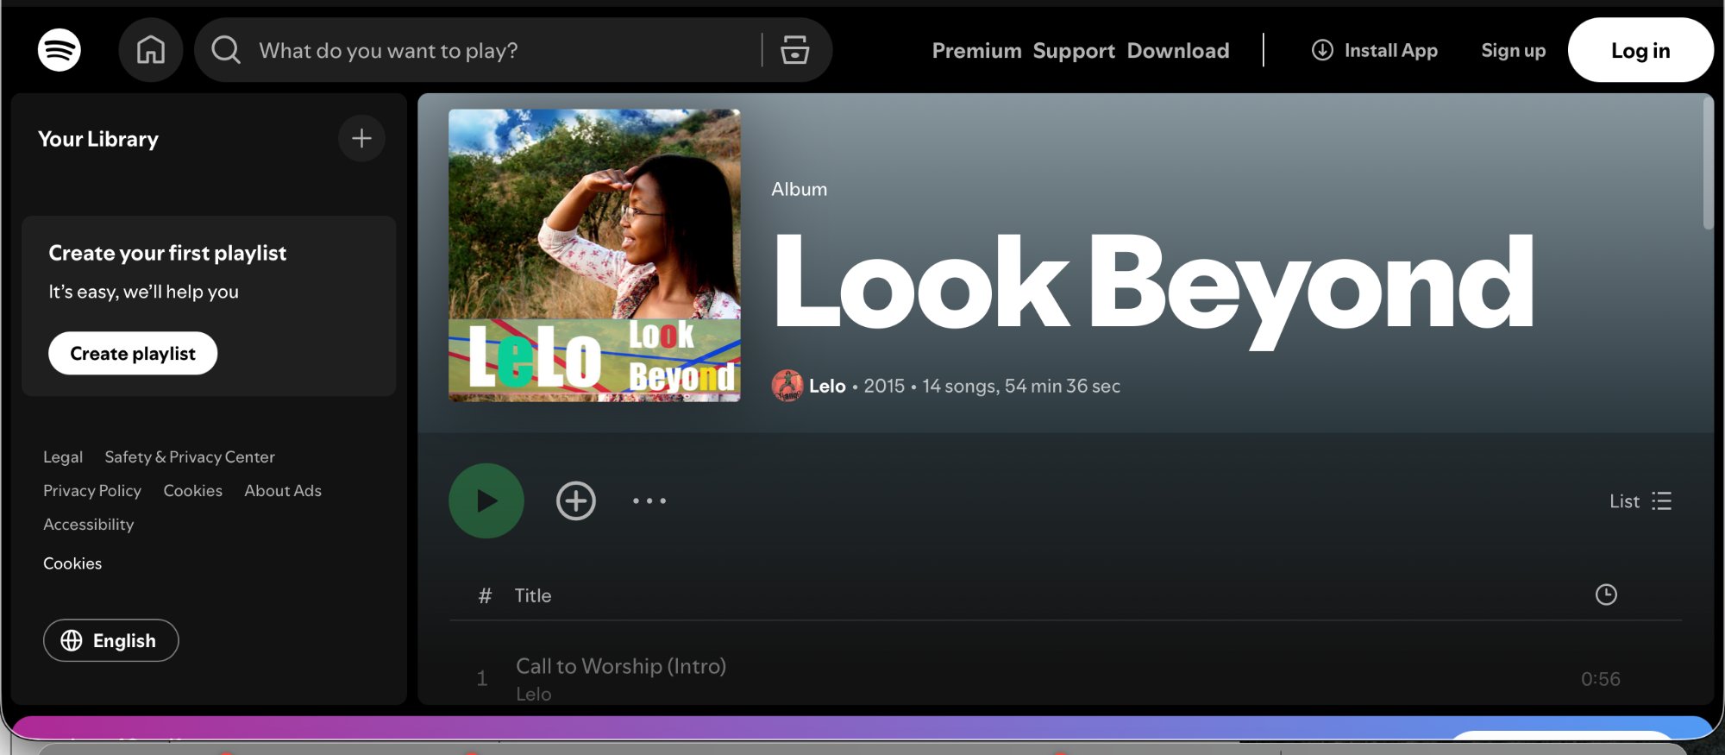Open the Support link
1725x755 pixels.
click(1074, 51)
